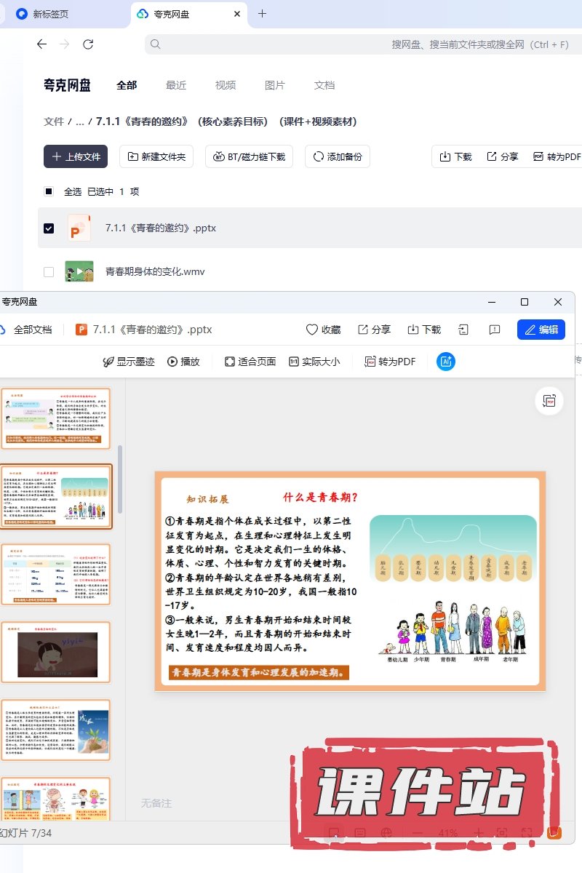
Task: Switch to the 图片 tab
Action: pos(275,85)
